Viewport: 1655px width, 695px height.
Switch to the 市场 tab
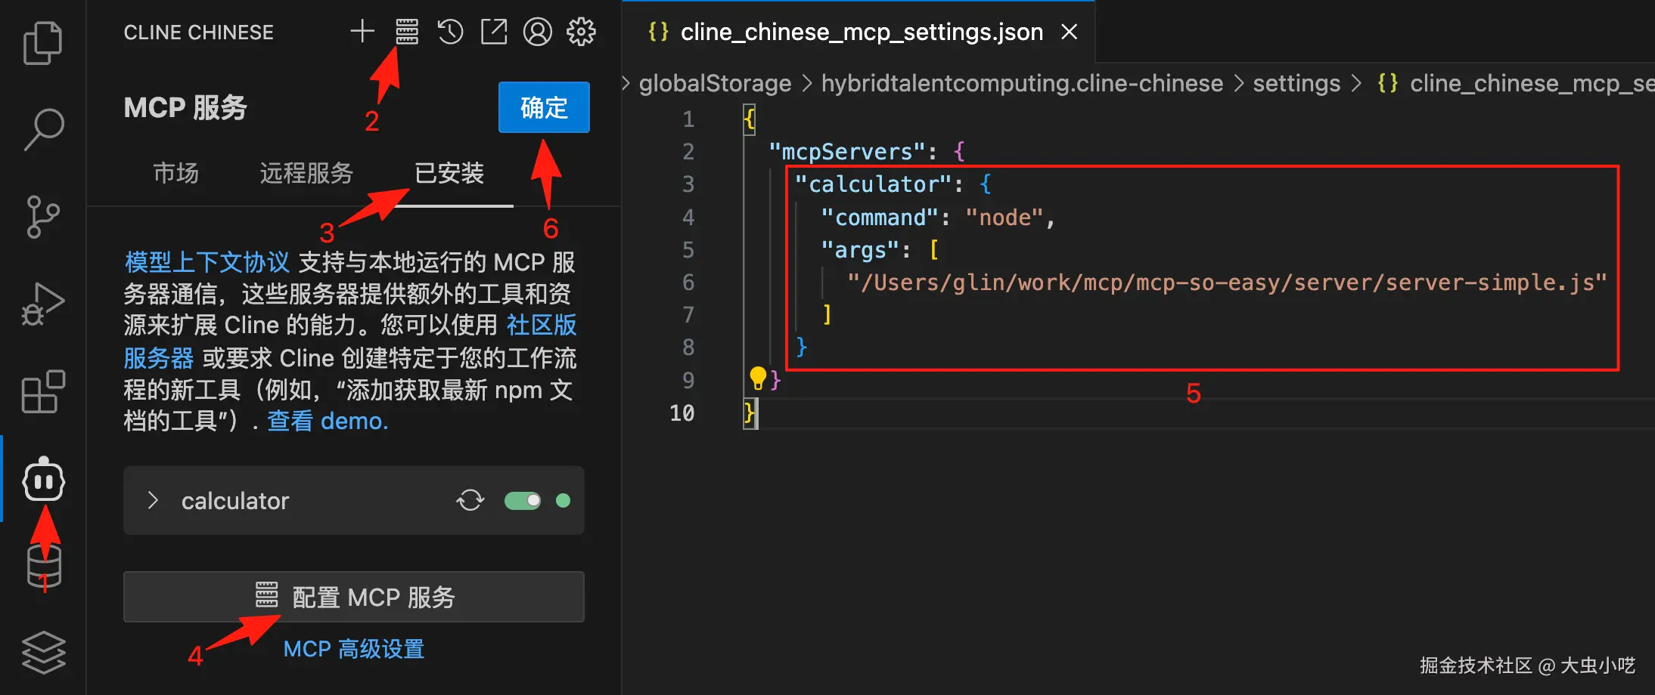pyautogui.click(x=175, y=174)
